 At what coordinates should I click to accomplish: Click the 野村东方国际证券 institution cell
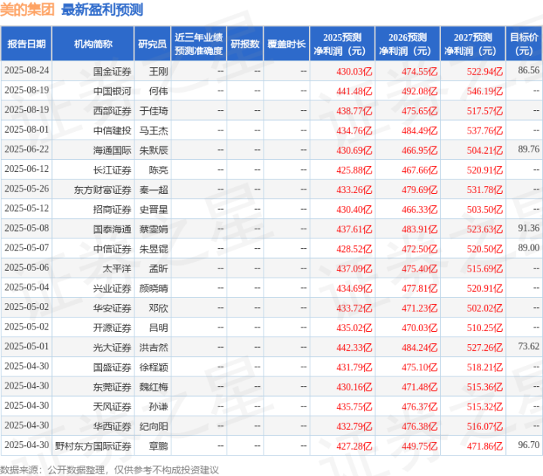click(x=93, y=447)
